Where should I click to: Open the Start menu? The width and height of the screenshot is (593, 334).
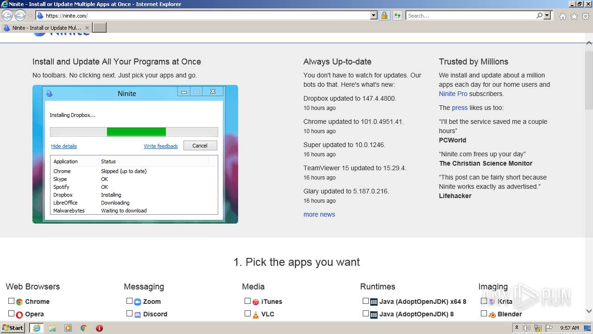tap(13, 328)
